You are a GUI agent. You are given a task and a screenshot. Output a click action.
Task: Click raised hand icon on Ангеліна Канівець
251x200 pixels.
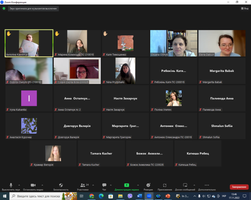coord(9,34)
